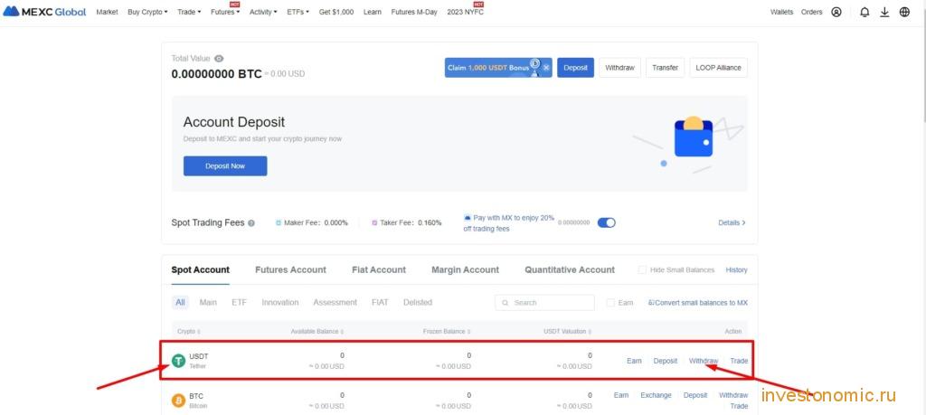Switch to the Margin Account tab
Viewport: 926px width, 415px height.
point(466,269)
